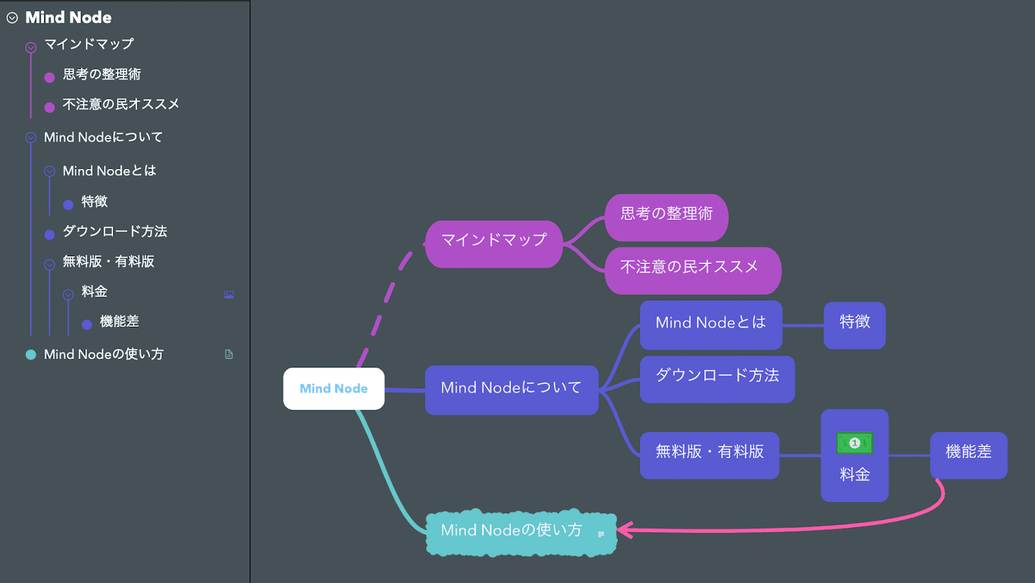Click note icon beside Mind Nodeの使い方 outline row
This screenshot has width=1035, height=583.
coord(229,354)
